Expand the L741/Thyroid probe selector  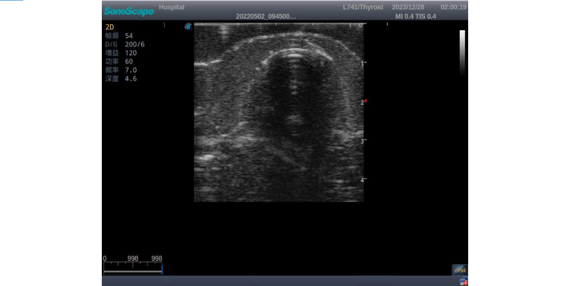tap(363, 7)
